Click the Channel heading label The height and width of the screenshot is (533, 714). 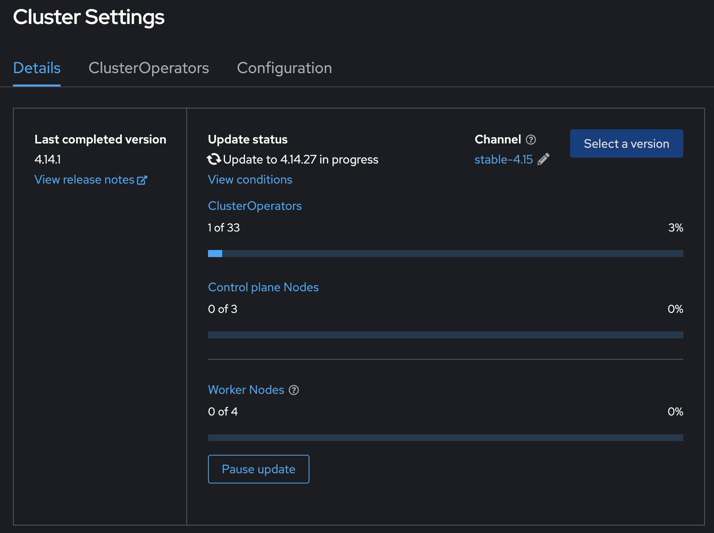pyautogui.click(x=498, y=140)
